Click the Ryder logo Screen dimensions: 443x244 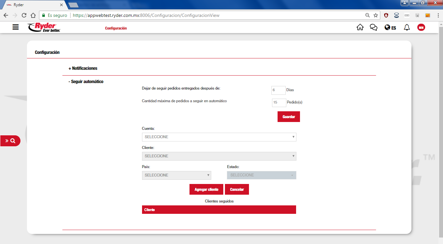44,28
